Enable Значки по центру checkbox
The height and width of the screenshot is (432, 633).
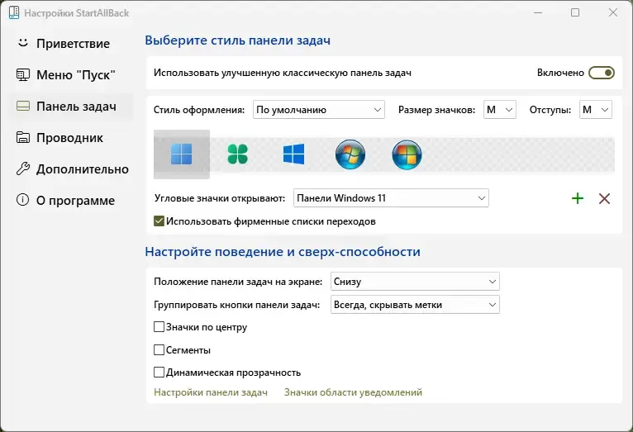coord(159,327)
